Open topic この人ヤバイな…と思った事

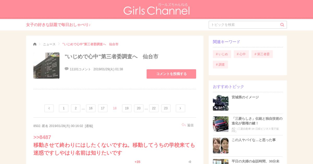pyautogui.click(x=254, y=140)
